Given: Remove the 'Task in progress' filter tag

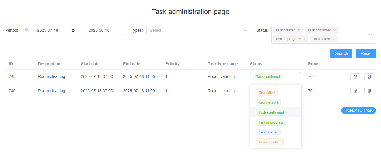Looking at the screenshot, I should (305, 39).
